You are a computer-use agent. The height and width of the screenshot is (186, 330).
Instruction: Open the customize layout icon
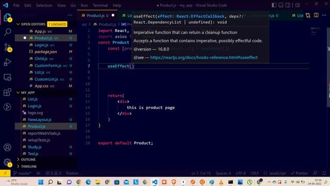pos(298,5)
